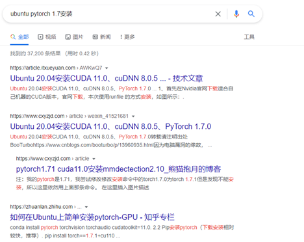Click the https://www.cxyzjd.com › article › weixin_41521681 URL
Screen dimensions: 304x242
pos(70,116)
